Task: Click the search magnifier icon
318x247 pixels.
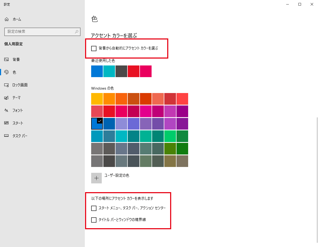Action: (77, 32)
